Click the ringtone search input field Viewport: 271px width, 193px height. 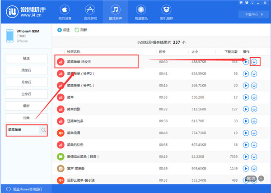[23, 130]
